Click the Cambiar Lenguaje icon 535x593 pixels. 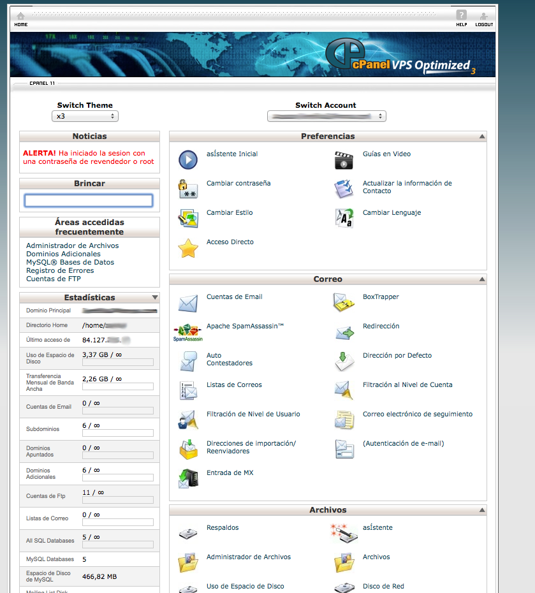point(344,219)
